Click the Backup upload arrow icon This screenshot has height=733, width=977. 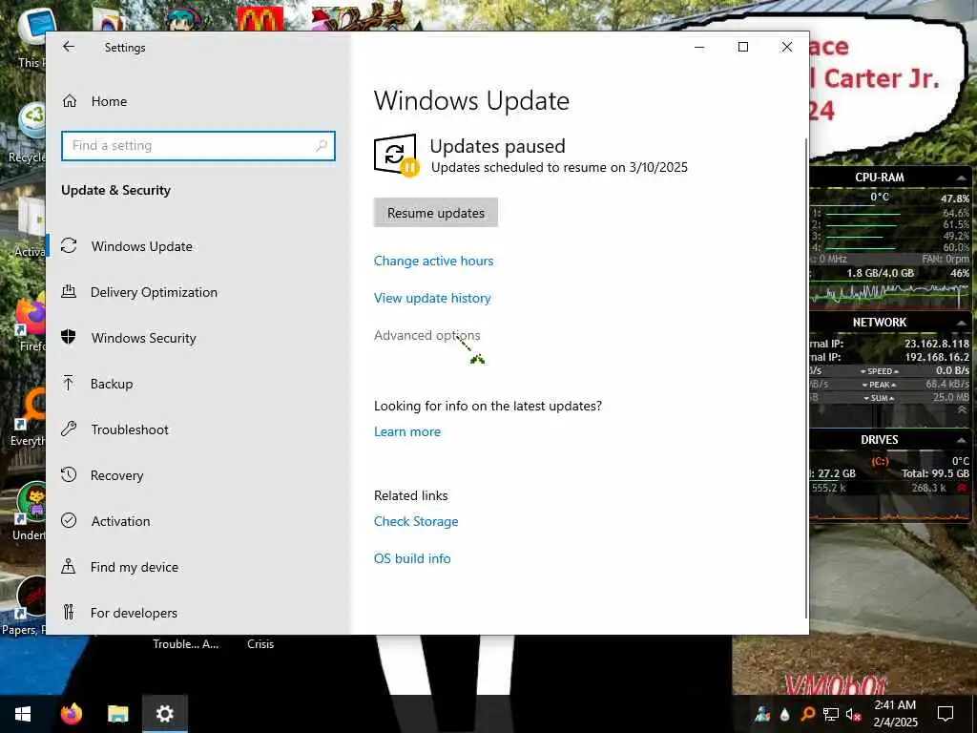coord(69,383)
